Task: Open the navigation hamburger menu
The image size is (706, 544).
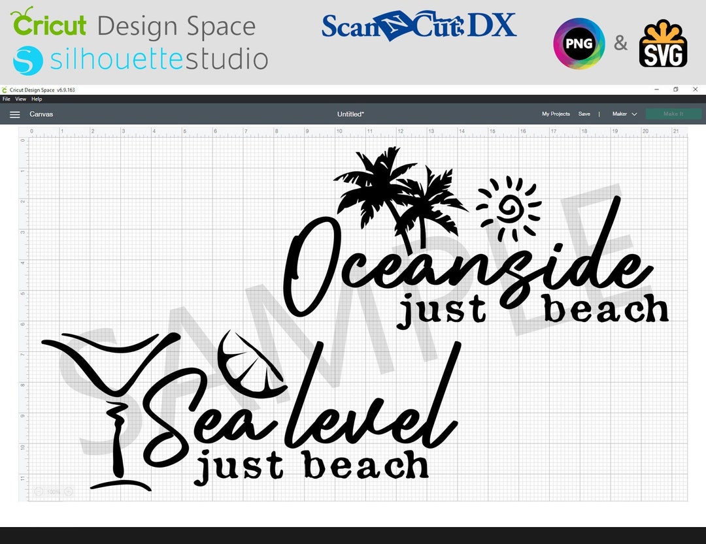Action: [x=14, y=114]
